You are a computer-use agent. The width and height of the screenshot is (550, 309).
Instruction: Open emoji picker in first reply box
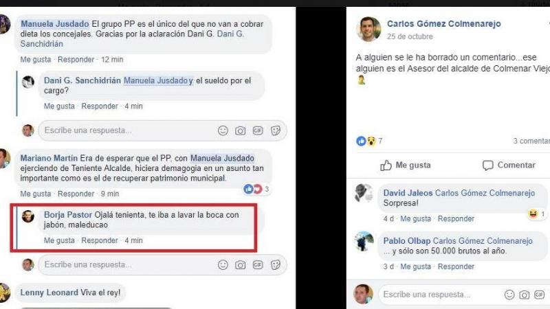(x=223, y=130)
